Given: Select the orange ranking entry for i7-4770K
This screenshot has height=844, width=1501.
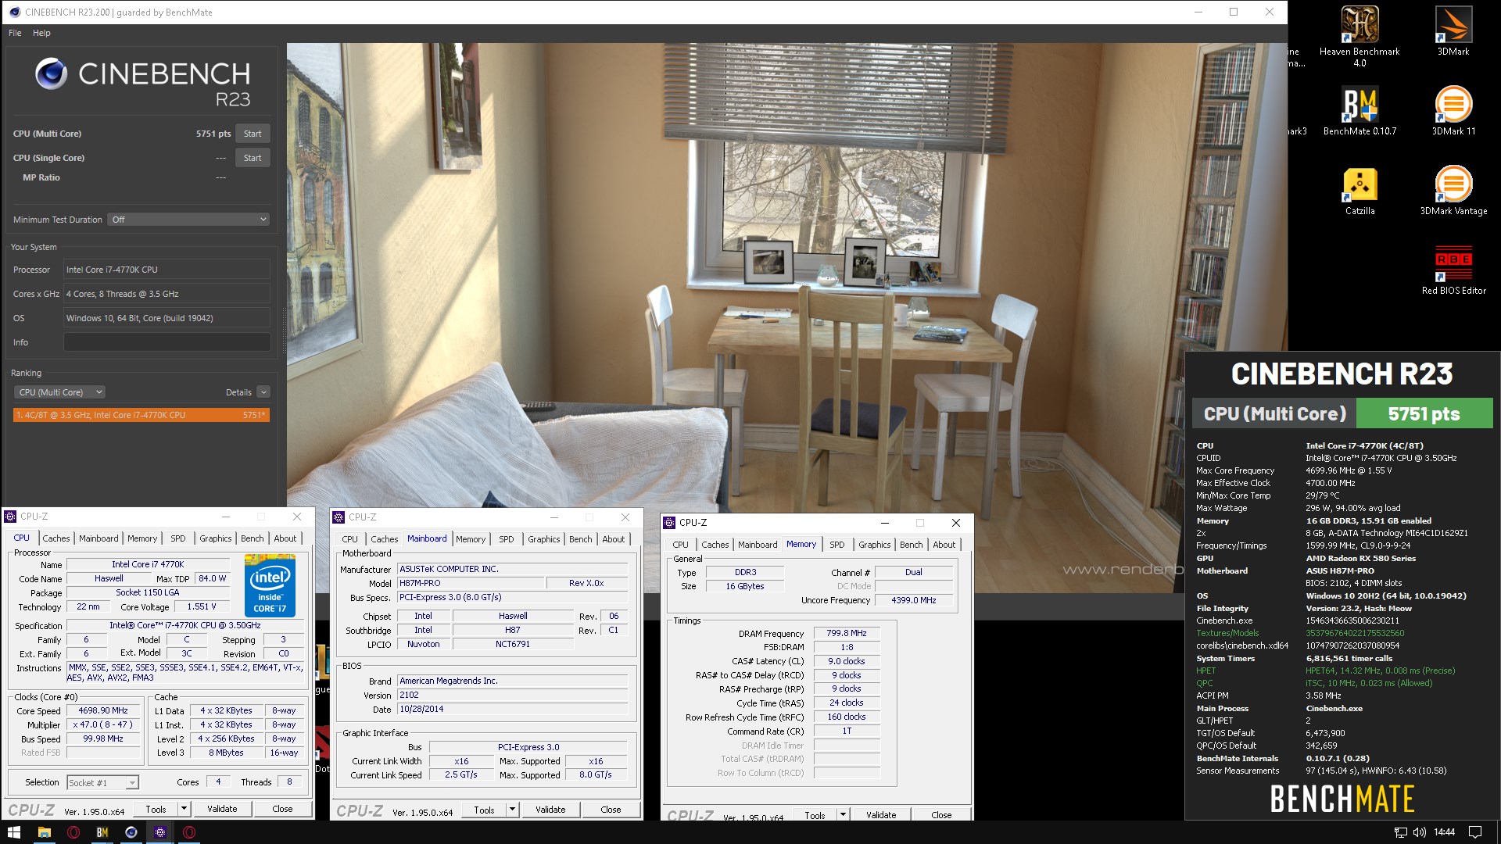Looking at the screenshot, I should (141, 415).
